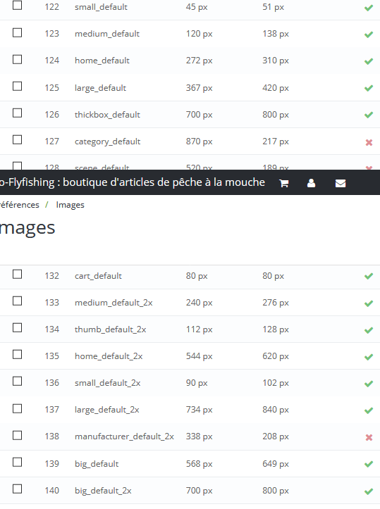Toggle green check status for large_default row
Image resolution: width=380 pixels, height=509 pixels.
pyautogui.click(x=369, y=88)
